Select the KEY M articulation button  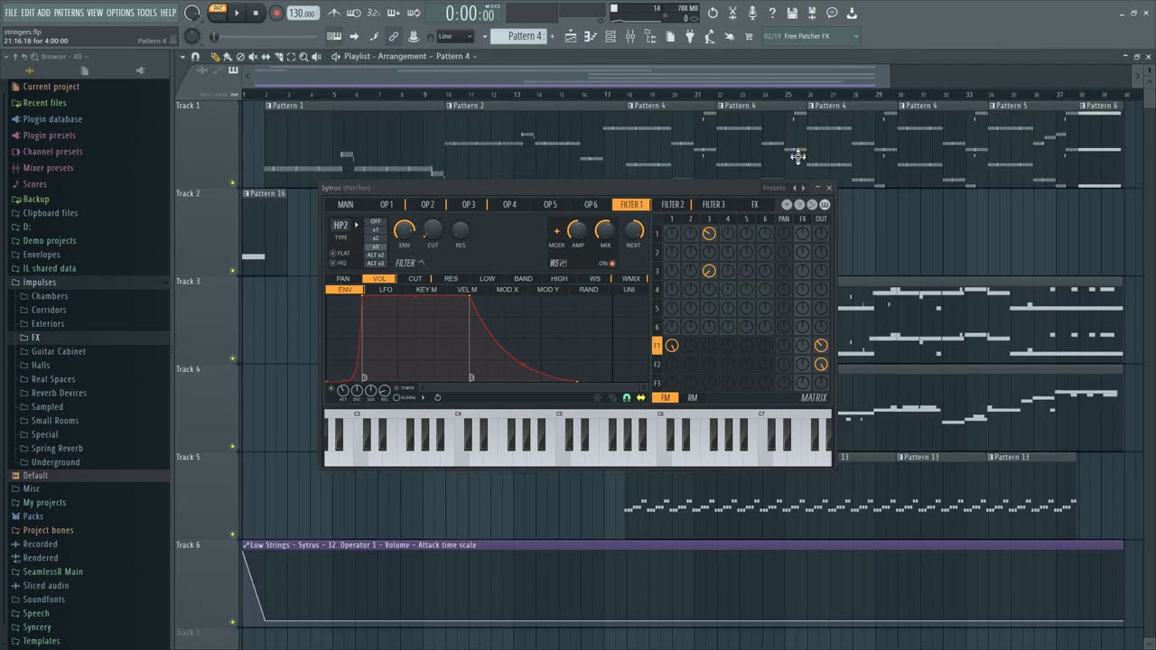[426, 290]
